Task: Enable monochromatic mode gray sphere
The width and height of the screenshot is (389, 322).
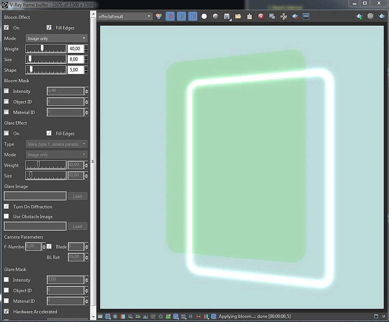Action: 215,16
